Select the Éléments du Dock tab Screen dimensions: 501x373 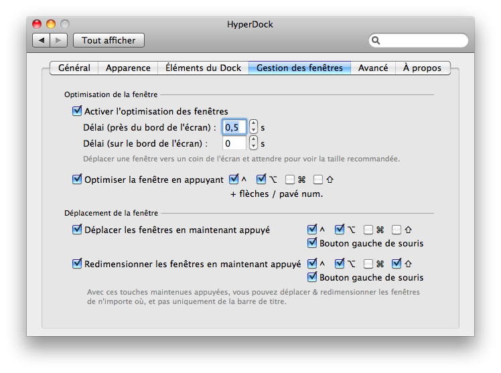[x=203, y=68]
